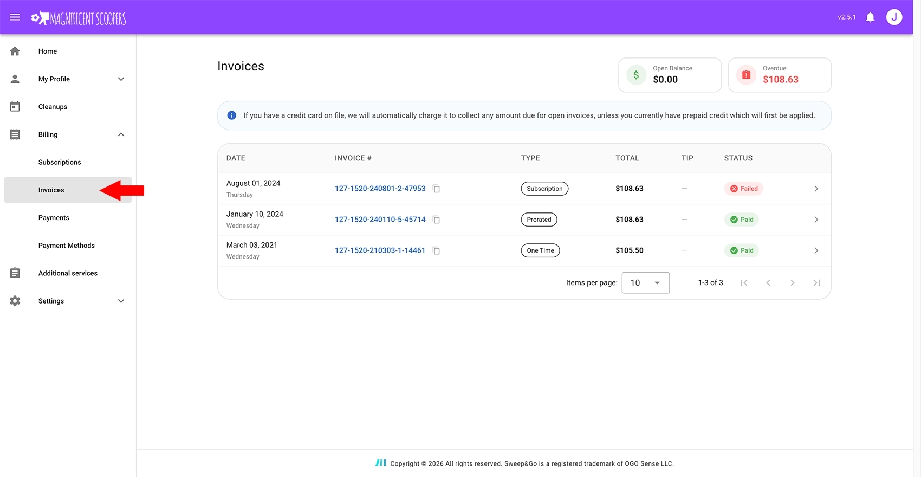Click the info icon in notice banner
This screenshot has height=477, width=921.
tap(232, 115)
